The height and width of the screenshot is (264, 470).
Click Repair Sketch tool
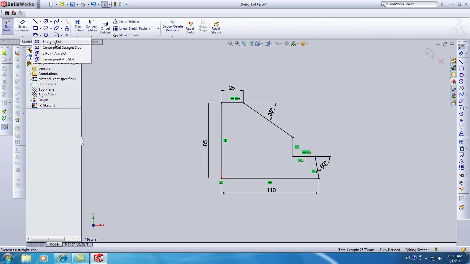[x=190, y=28]
